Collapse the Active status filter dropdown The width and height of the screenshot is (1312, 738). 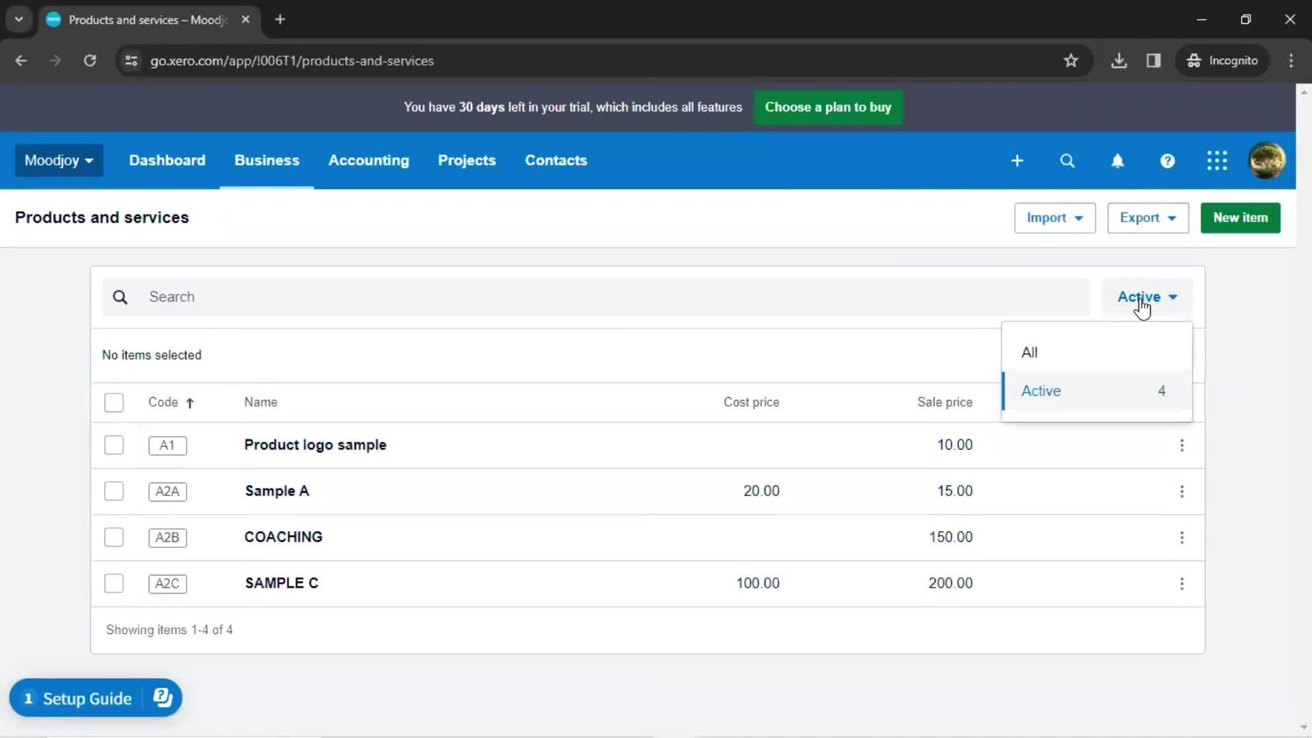[1147, 297]
